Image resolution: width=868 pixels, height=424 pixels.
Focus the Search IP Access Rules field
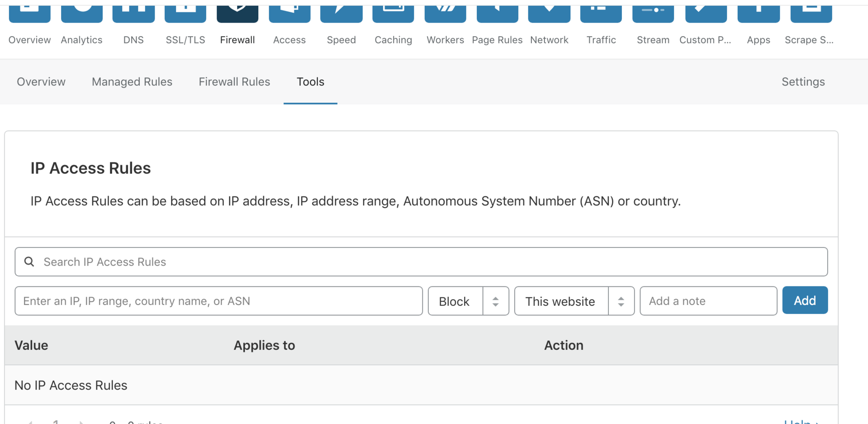pos(421,262)
